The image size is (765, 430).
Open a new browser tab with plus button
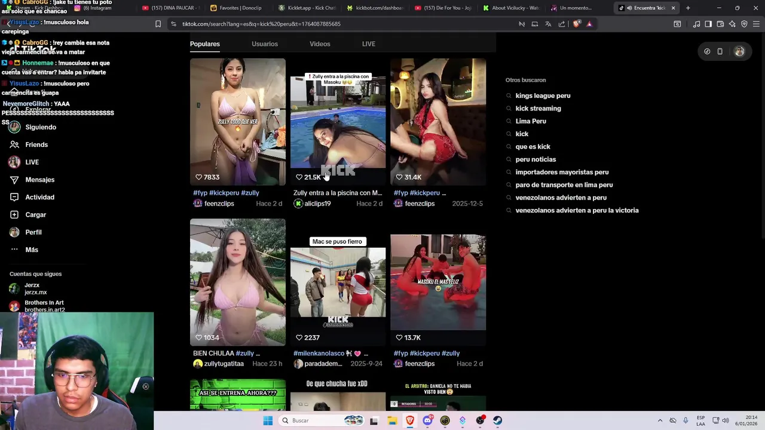tap(688, 8)
